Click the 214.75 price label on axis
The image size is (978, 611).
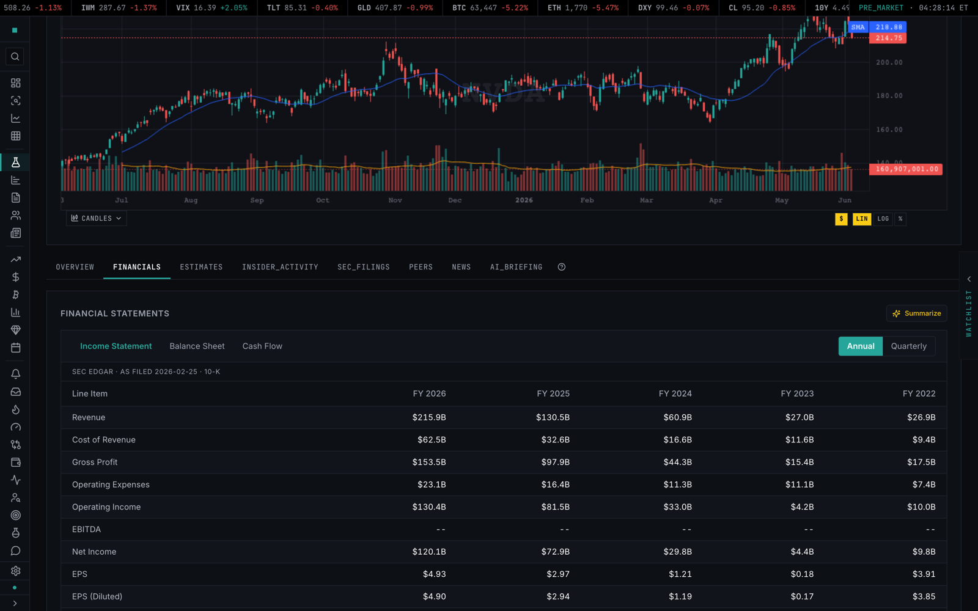888,38
